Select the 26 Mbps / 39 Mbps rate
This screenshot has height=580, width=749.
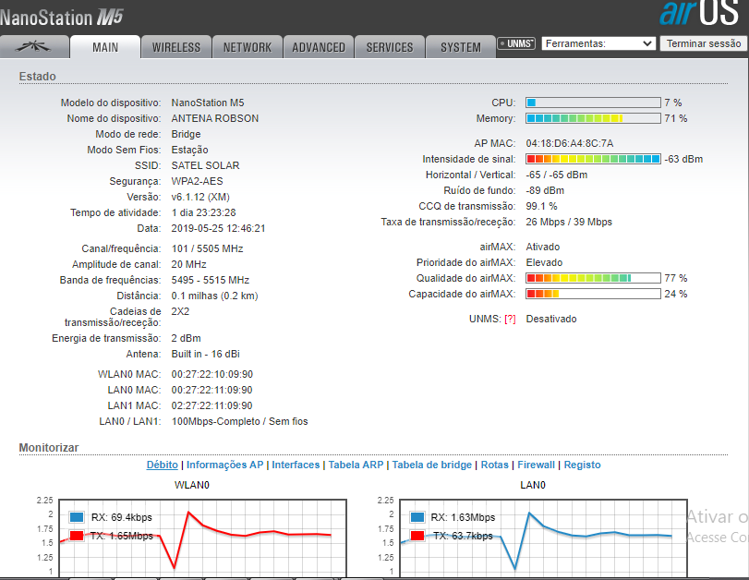point(569,223)
